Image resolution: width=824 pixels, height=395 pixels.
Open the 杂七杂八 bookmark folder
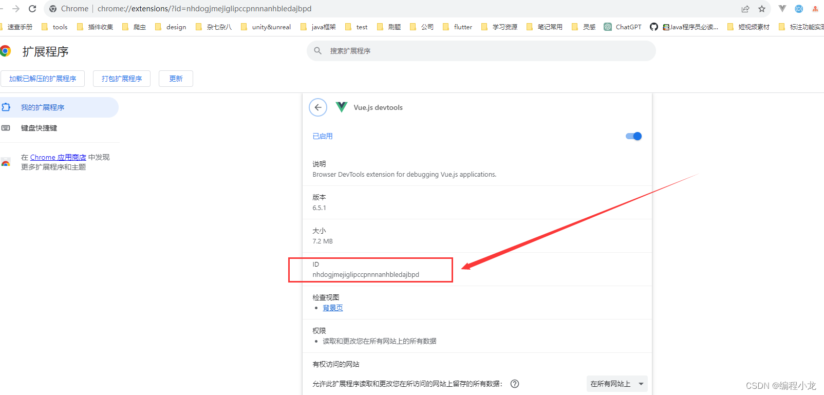coord(214,27)
